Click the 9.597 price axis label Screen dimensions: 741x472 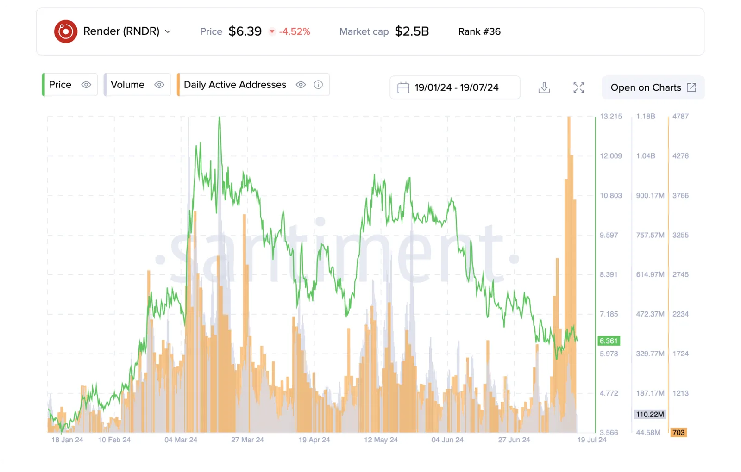[x=609, y=235]
